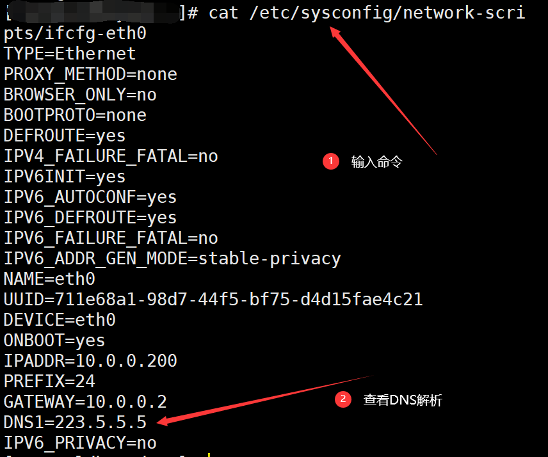Click the DNS1=223.5.5.5 line
Screen dimensions: 548x457
coord(75,422)
